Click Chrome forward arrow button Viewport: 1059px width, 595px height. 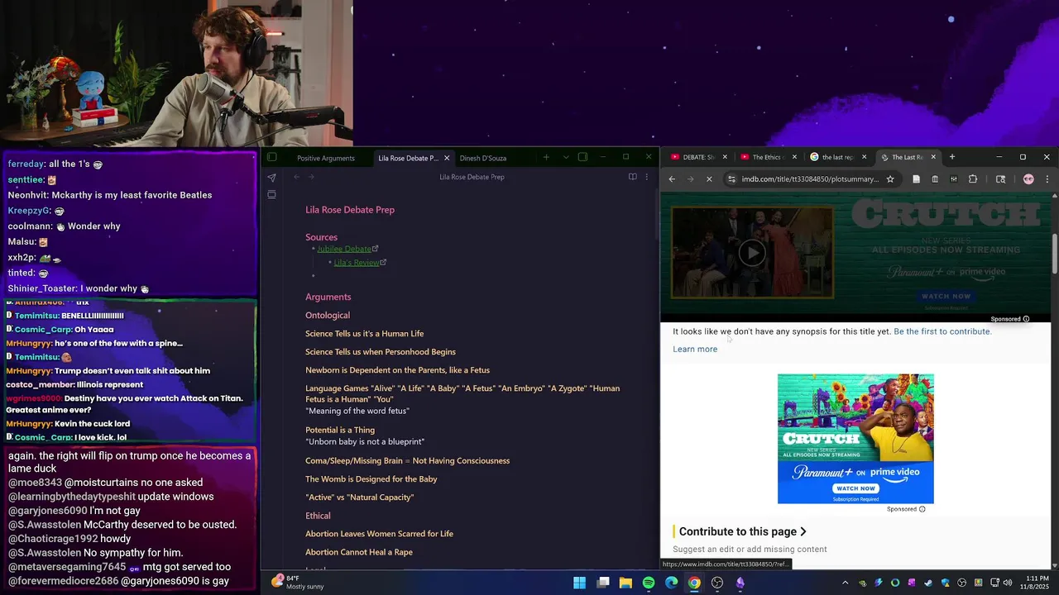[x=690, y=179]
